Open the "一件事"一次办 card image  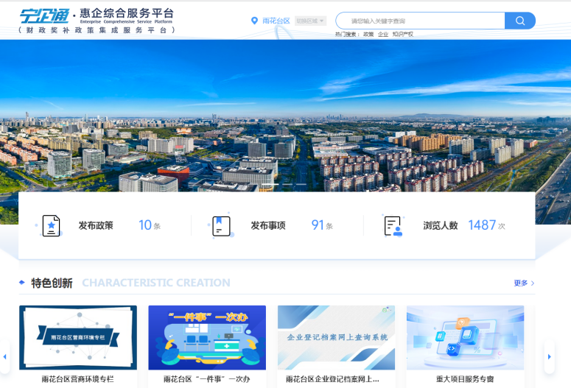click(207, 337)
